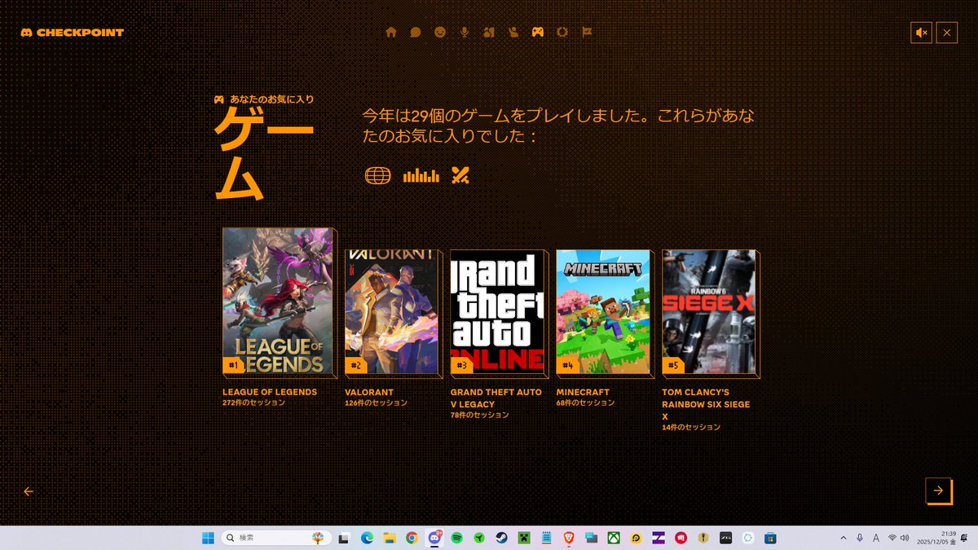Open the servers section icon in top navigation
Viewport: 978px width, 550px height.
click(489, 33)
